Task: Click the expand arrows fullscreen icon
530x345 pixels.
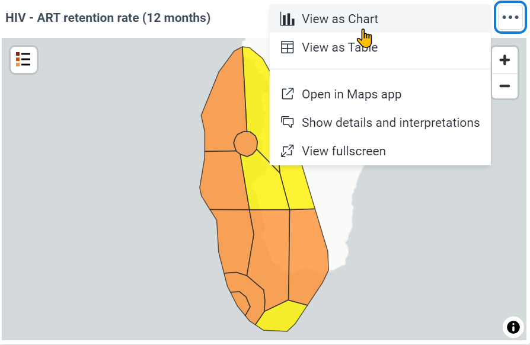Action: click(288, 151)
